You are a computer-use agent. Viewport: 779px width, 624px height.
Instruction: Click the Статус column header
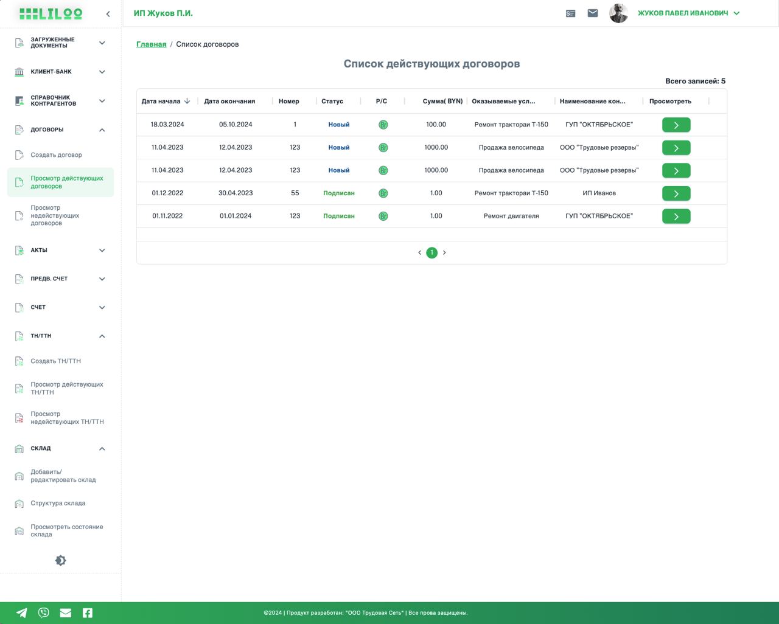click(332, 102)
